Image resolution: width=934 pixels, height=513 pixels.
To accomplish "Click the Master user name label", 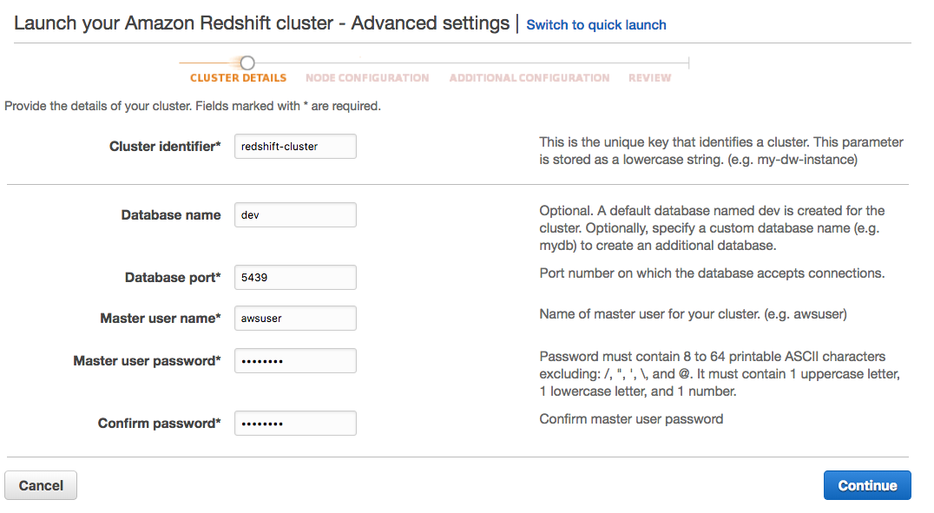I will (x=161, y=319).
